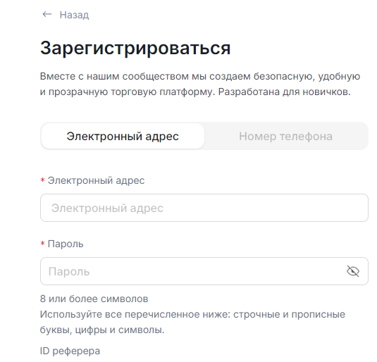Go back via the Назад link
The height and width of the screenshot is (362, 377).
[74, 15]
